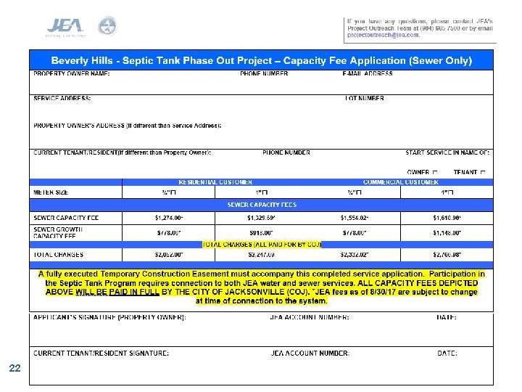This screenshot has height=392, width=522.
Task: Click the City of Jacksonville seal icon
Action: tap(107, 25)
